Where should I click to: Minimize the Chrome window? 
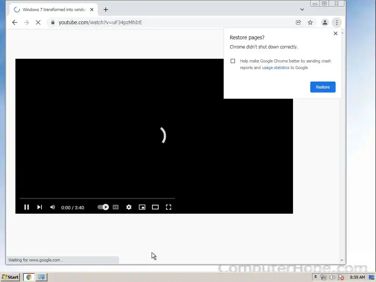click(x=315, y=4)
